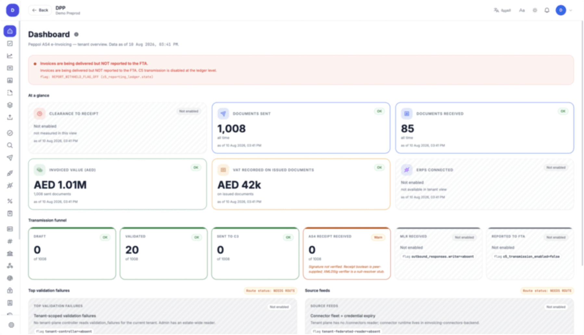
Task: Click the '85' documents received value
Action: (x=407, y=129)
